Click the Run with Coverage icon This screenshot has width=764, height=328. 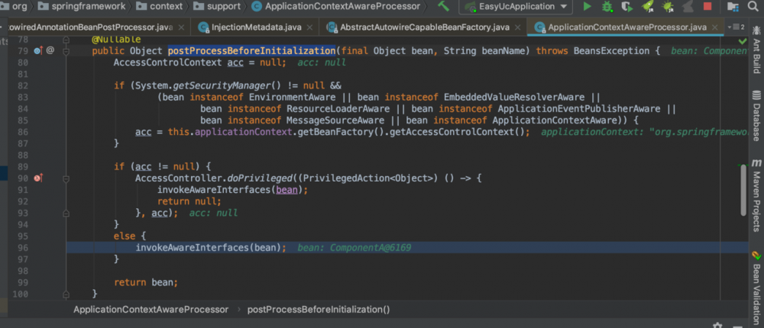tap(627, 7)
